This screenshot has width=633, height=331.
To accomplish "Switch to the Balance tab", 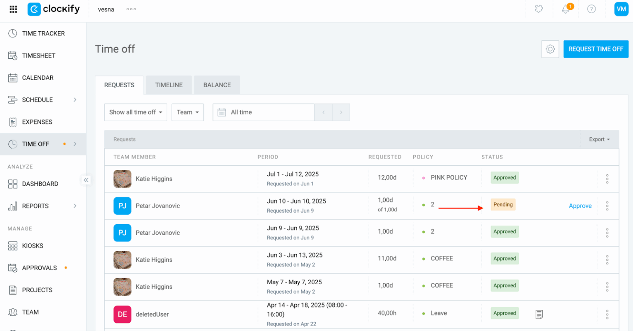I will point(217,85).
